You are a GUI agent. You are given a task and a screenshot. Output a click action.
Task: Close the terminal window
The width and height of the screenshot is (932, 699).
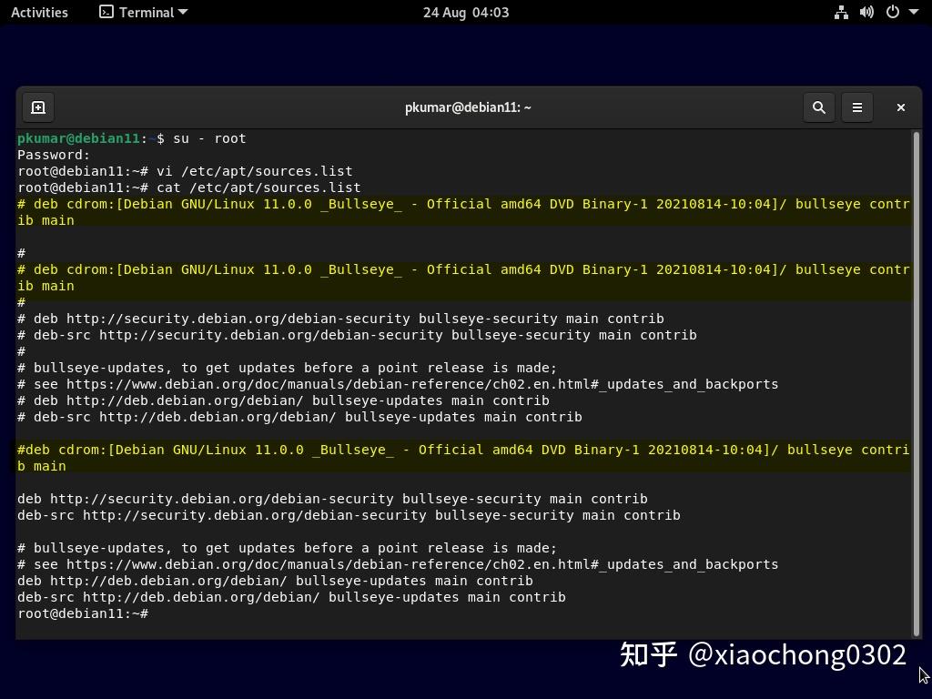tap(900, 107)
